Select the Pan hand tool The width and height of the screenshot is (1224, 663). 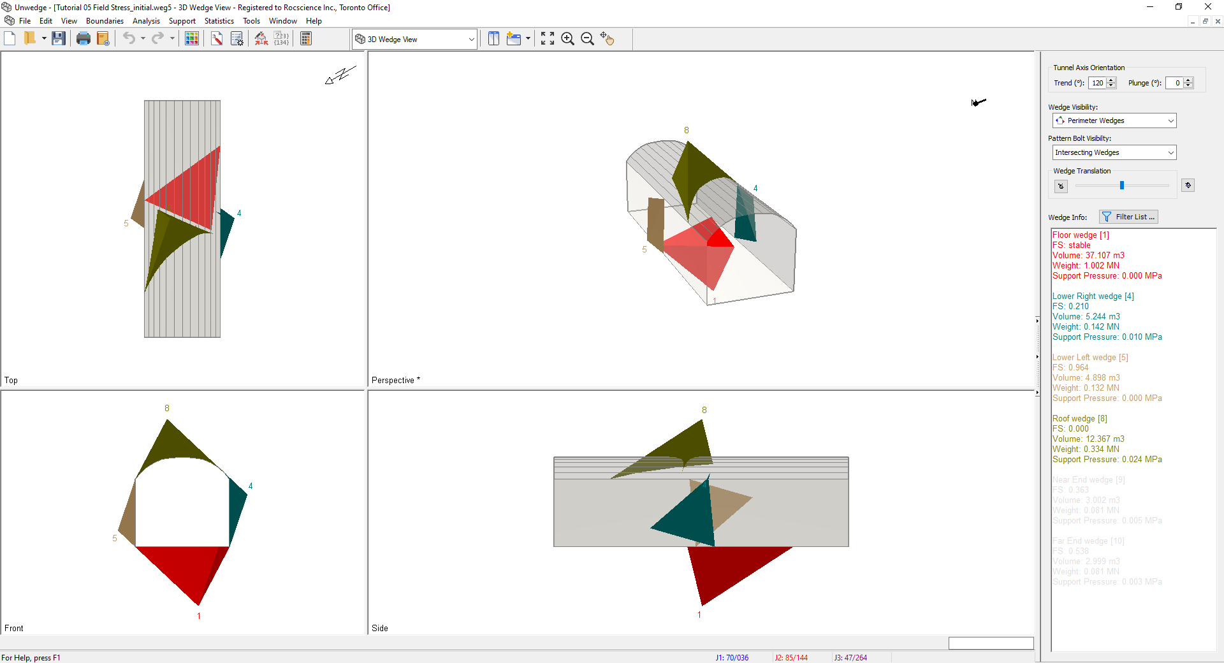[x=607, y=39]
